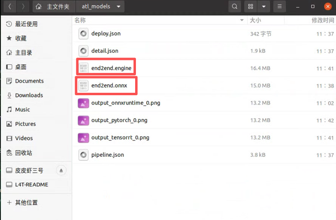Screen dimensions: 336x220
Task: Select output_pytorch_0.png image icon
Action: click(83, 120)
